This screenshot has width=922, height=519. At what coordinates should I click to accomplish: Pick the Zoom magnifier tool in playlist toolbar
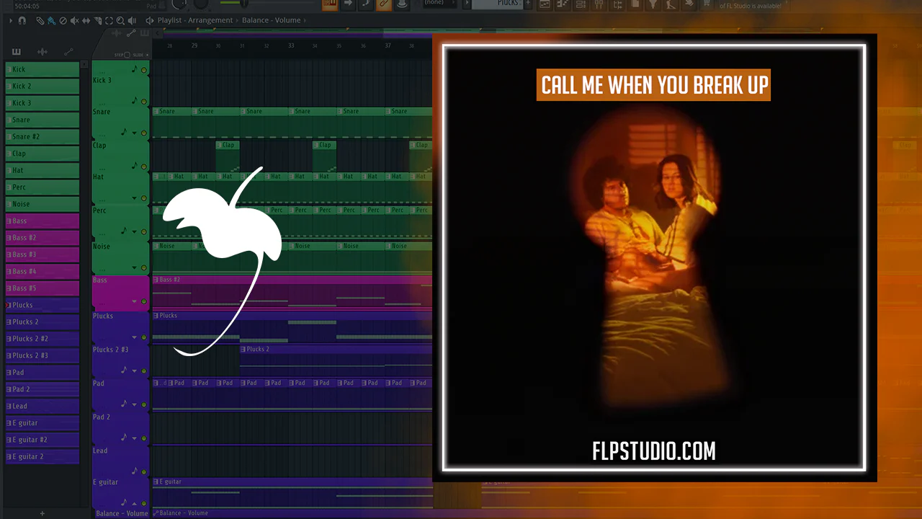pos(120,21)
